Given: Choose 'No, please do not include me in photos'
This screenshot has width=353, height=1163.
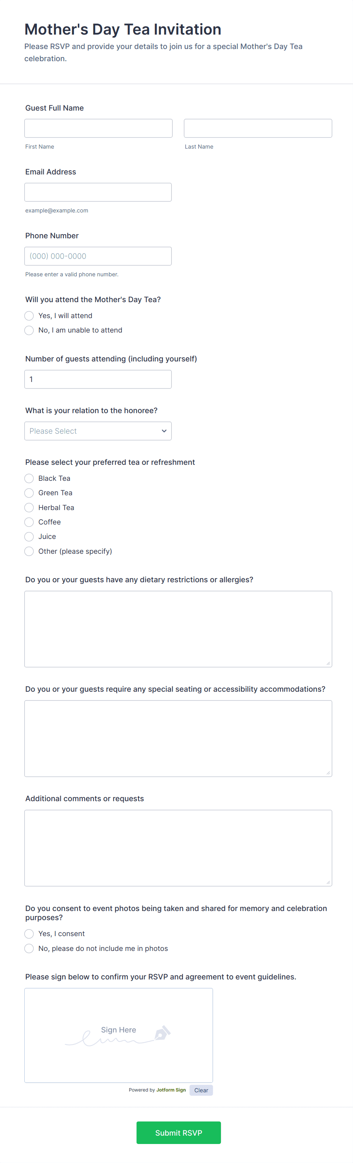Looking at the screenshot, I should 29,949.
